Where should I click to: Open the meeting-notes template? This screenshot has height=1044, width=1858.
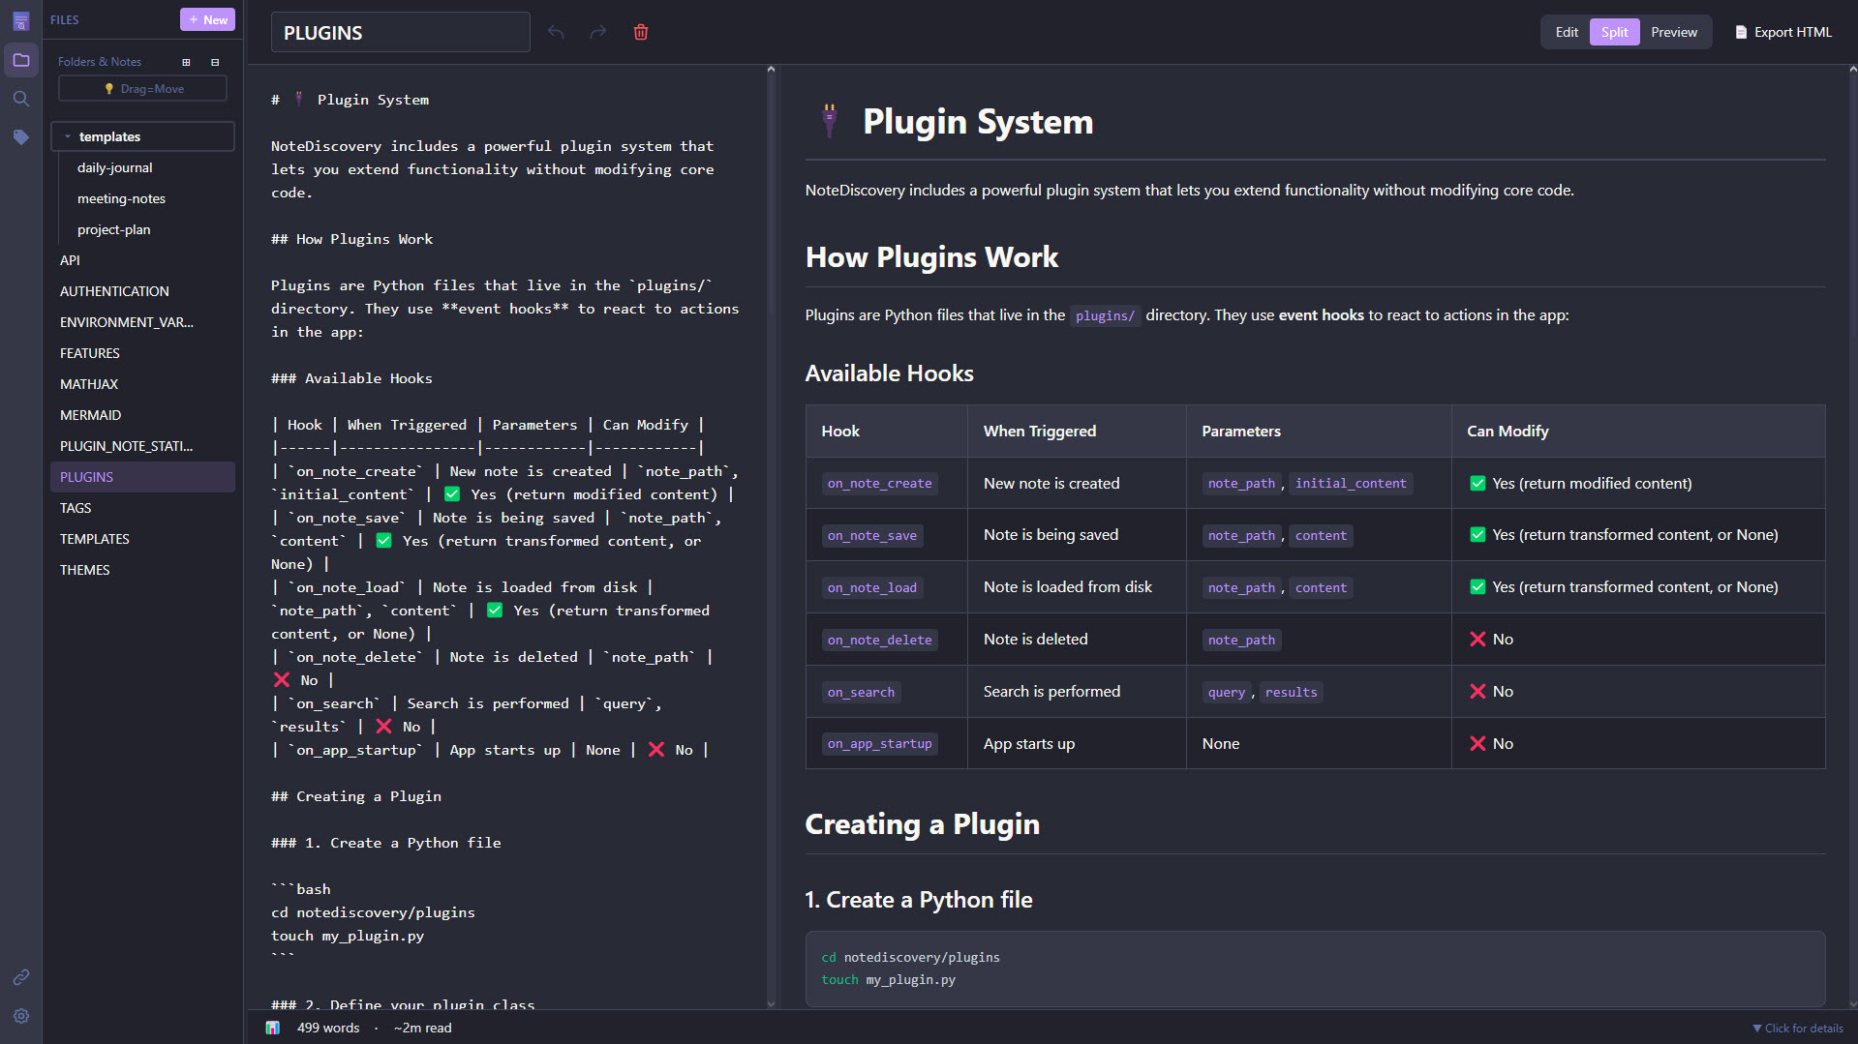(121, 198)
